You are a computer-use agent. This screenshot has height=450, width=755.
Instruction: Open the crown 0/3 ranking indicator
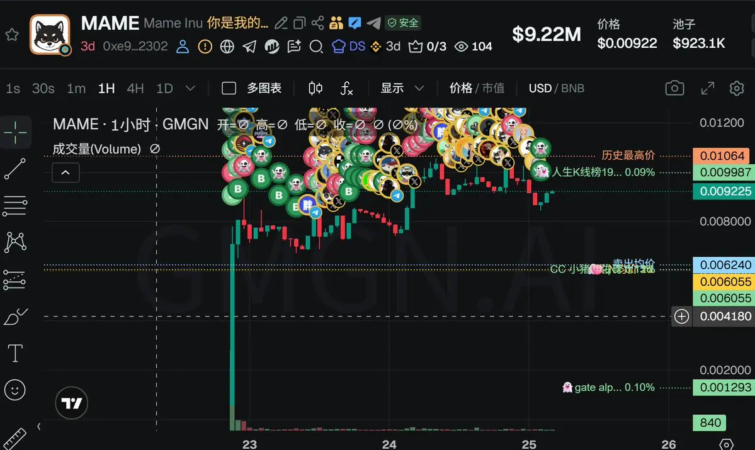pyautogui.click(x=427, y=46)
